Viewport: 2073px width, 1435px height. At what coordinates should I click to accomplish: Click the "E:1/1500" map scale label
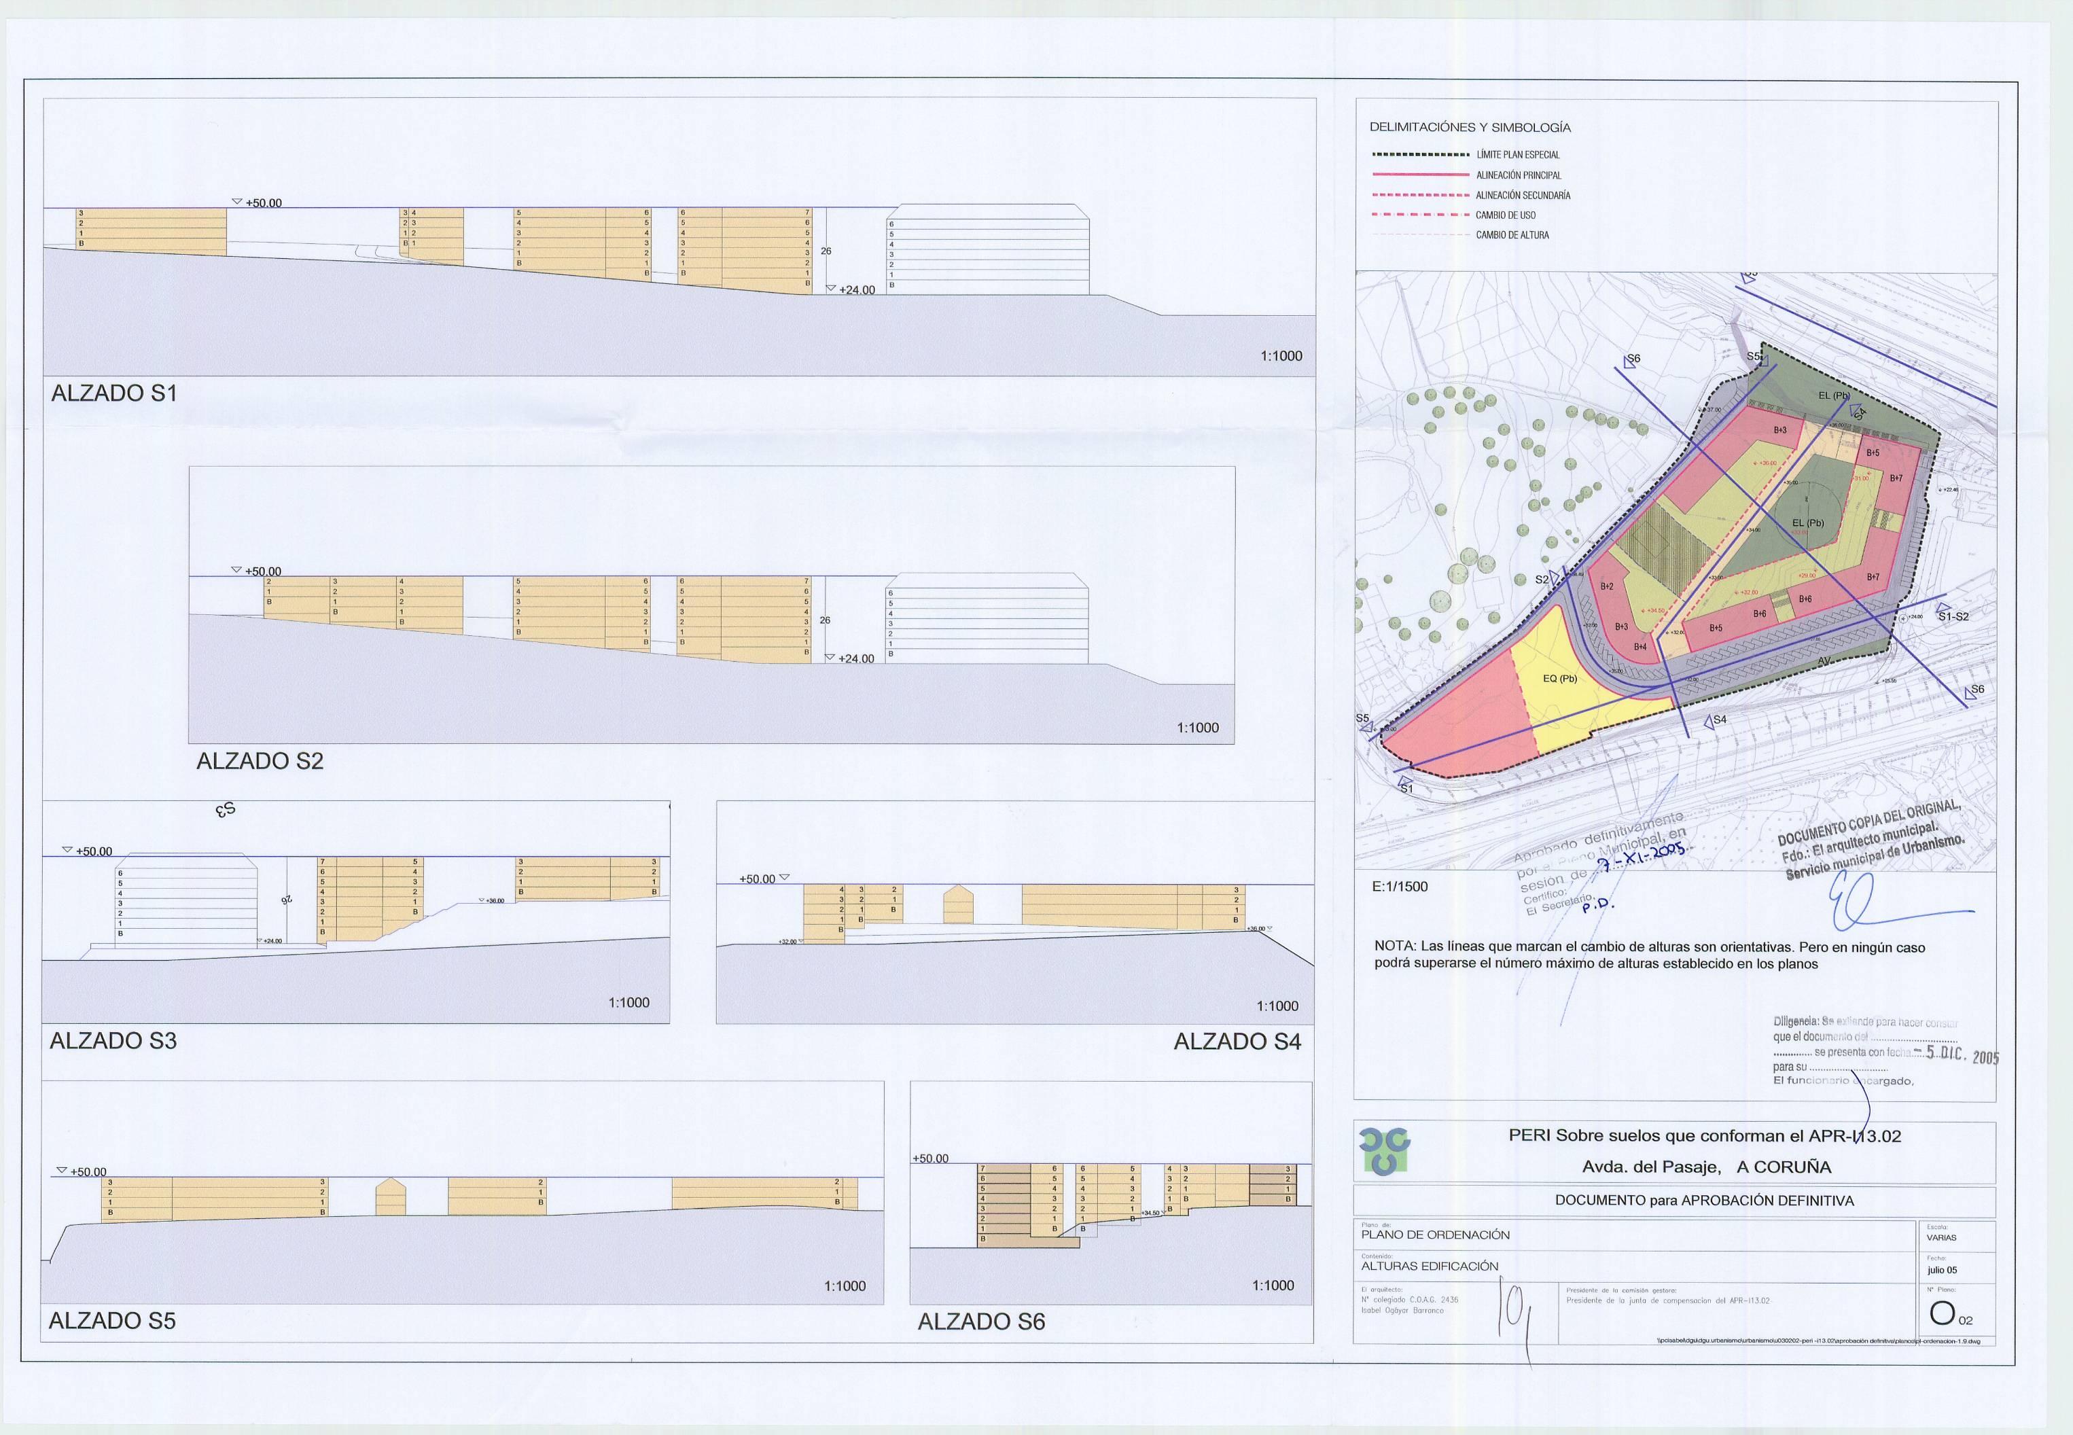point(1400,887)
